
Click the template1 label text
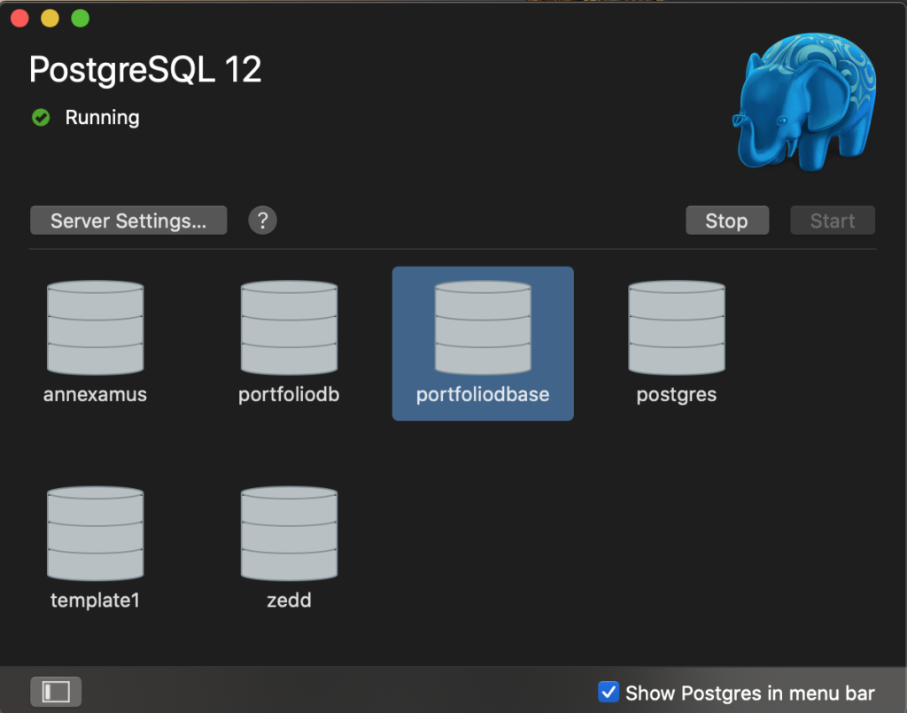click(95, 601)
